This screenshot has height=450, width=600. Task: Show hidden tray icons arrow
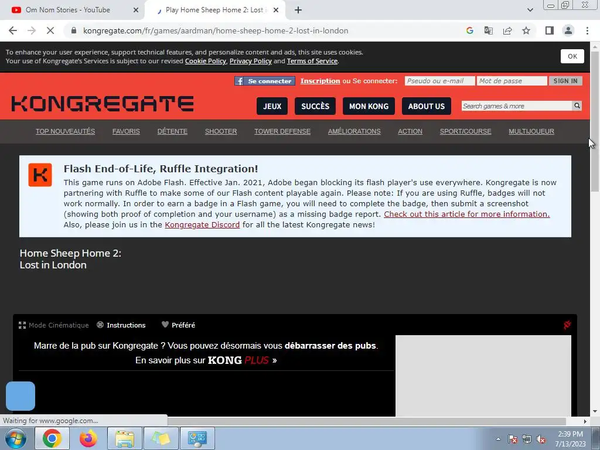tap(498, 439)
